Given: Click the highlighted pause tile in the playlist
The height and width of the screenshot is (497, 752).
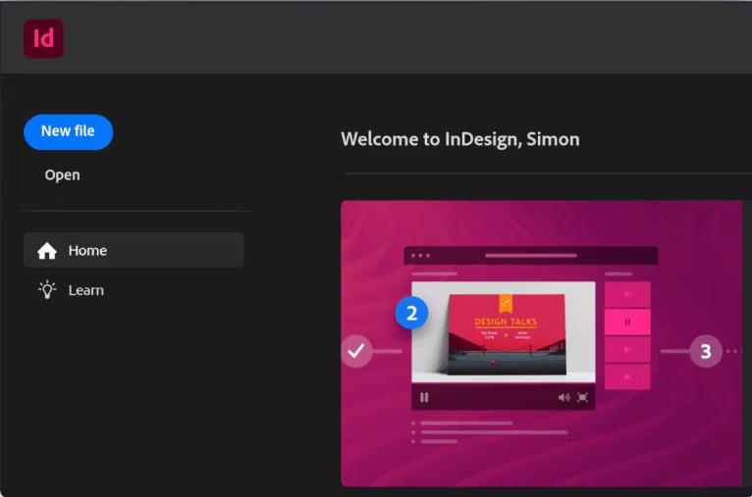Looking at the screenshot, I should click(627, 322).
